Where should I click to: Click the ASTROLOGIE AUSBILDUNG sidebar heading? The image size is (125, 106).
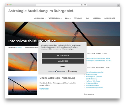click(x=97, y=54)
